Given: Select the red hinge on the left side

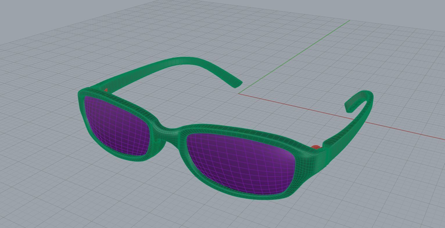Looking at the screenshot, I should (x=106, y=90).
